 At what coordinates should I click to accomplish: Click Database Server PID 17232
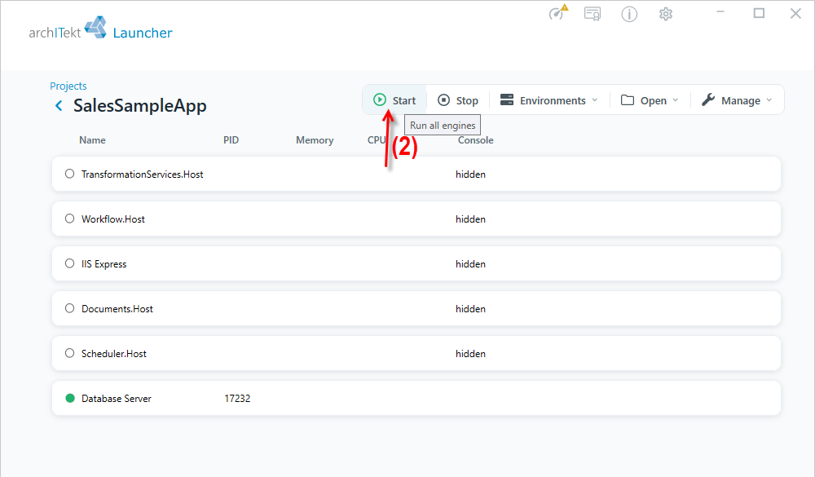pos(237,399)
